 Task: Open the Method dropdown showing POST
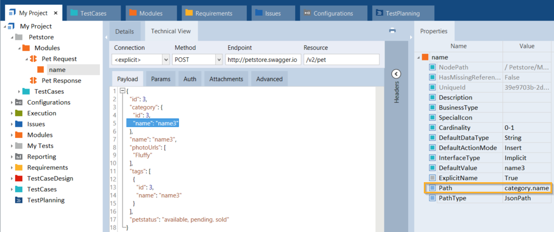coord(218,60)
